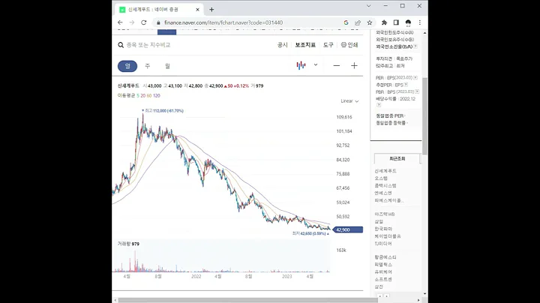540x303 pixels.
Task: Click the moving average 5 value
Action: point(138,96)
